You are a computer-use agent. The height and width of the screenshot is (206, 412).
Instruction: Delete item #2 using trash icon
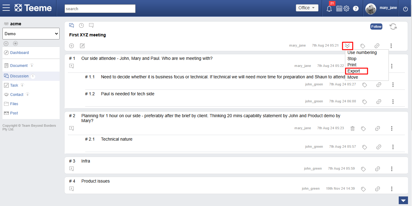tap(352, 128)
